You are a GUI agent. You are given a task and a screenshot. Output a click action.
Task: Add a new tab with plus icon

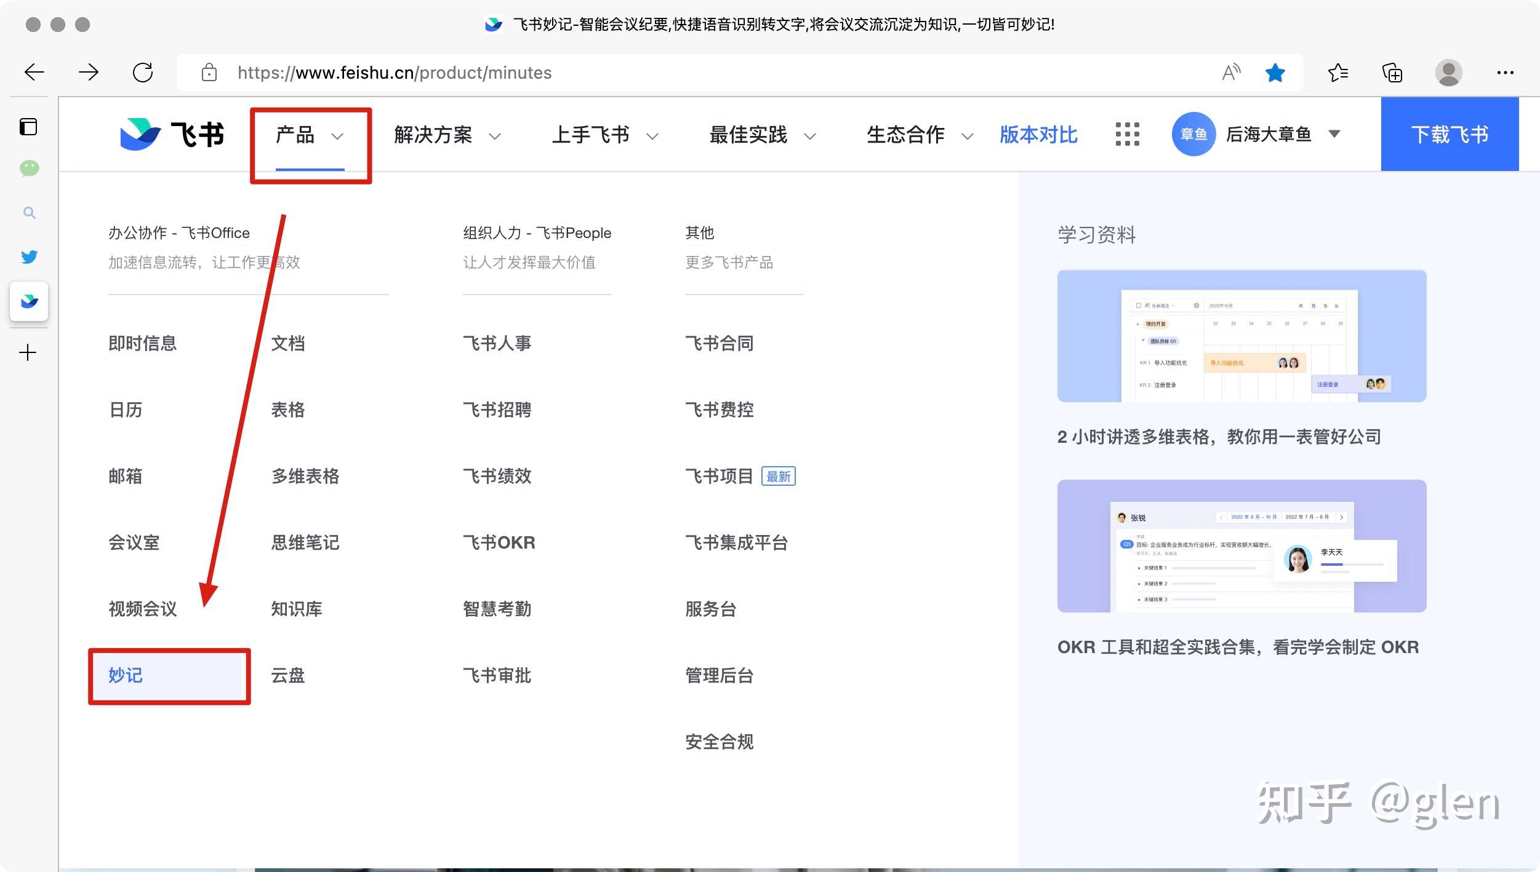[x=28, y=353]
